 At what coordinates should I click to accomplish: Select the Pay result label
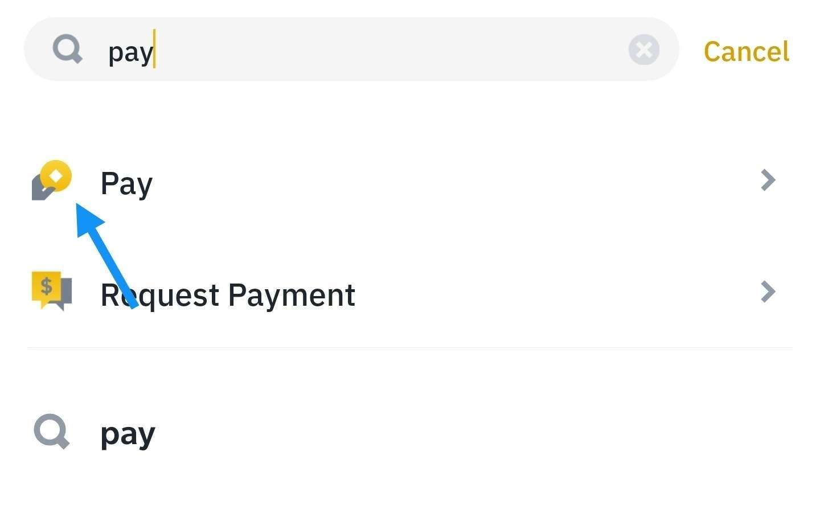click(x=126, y=183)
